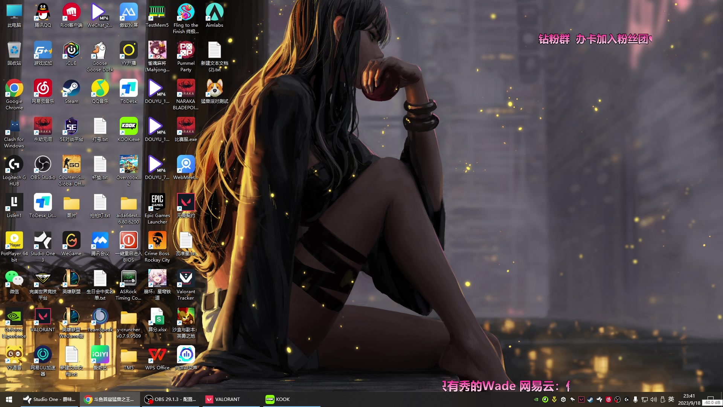Click the VALORANT desktop shortcut icon
Screen dimensions: 723x407
coord(43,320)
